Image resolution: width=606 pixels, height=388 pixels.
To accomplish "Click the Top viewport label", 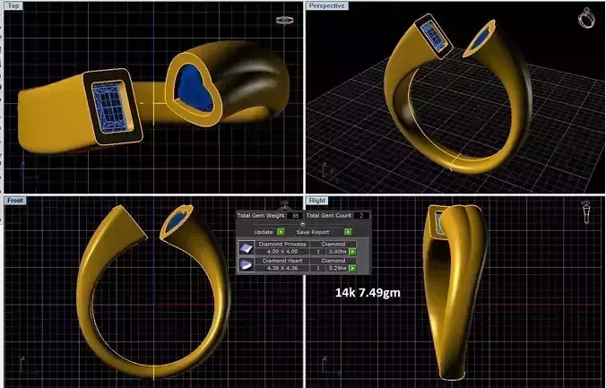I will coord(13,5).
